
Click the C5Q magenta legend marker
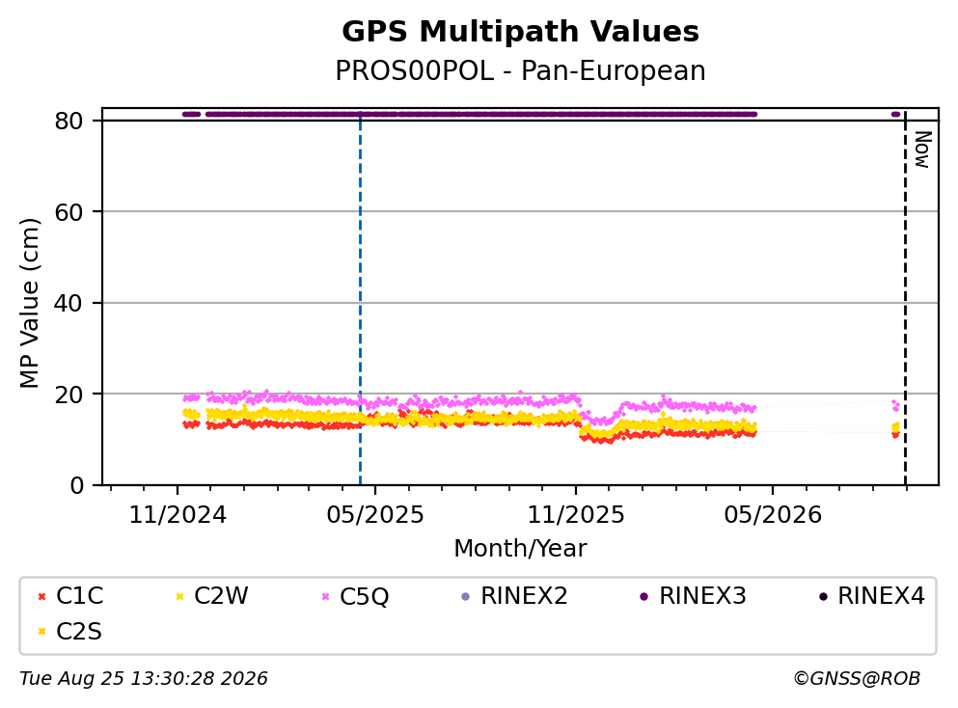(x=326, y=597)
